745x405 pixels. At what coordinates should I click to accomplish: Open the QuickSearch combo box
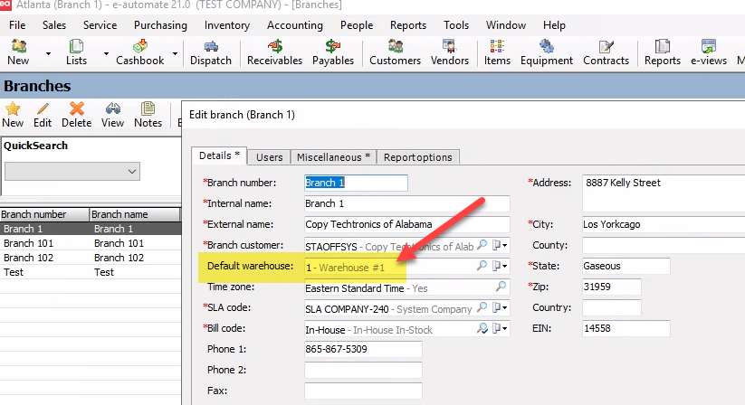(x=72, y=171)
